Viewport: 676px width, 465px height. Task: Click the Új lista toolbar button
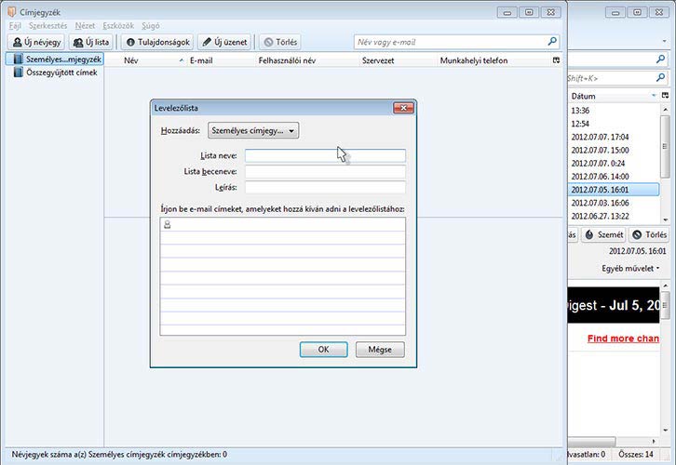point(90,42)
